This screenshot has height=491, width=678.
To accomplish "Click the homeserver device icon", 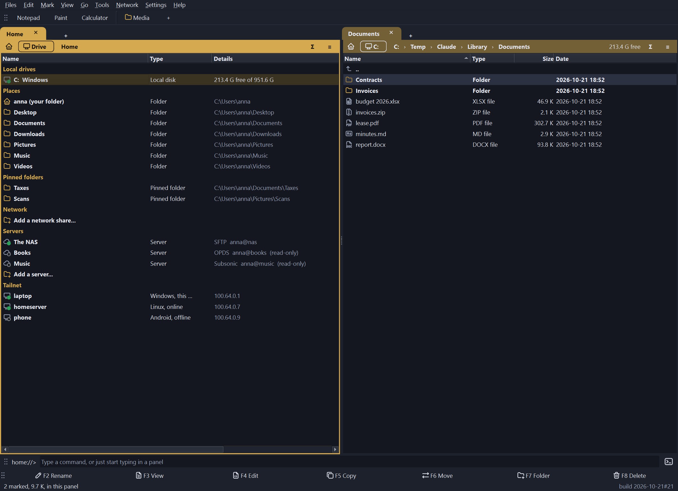I will coord(7,307).
